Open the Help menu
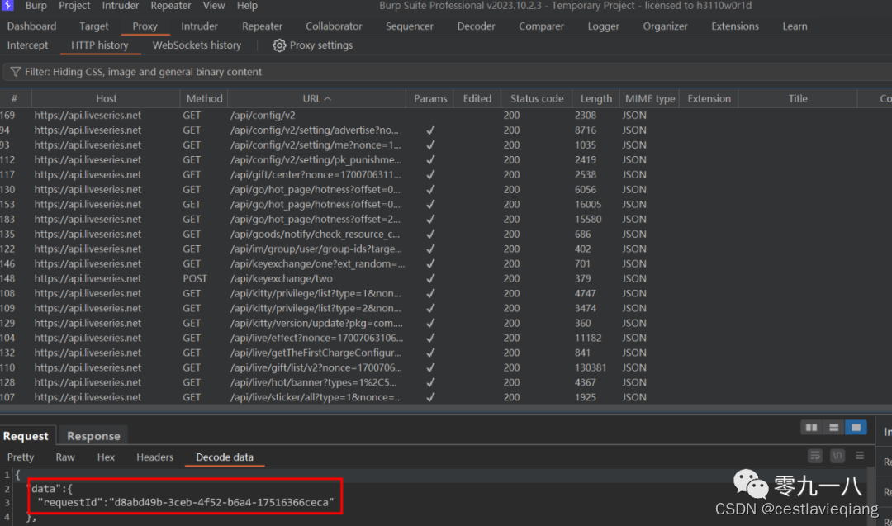The width and height of the screenshot is (892, 526). coord(247,6)
